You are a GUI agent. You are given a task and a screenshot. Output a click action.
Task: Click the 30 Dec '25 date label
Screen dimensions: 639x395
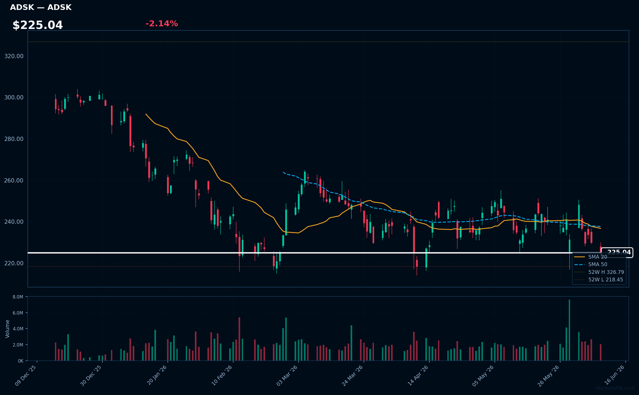pos(91,375)
